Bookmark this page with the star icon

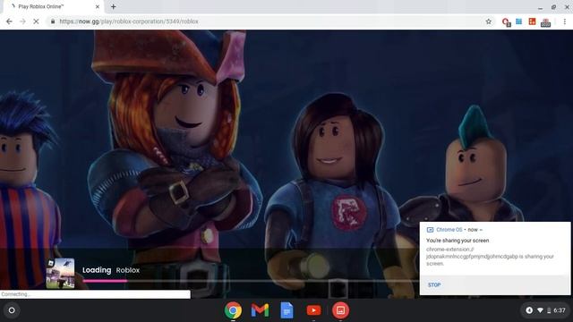click(x=489, y=21)
